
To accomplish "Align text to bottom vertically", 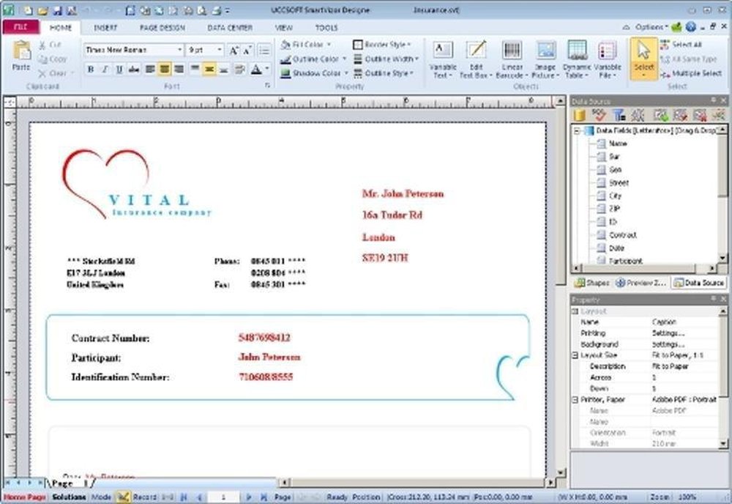I will (x=224, y=70).
